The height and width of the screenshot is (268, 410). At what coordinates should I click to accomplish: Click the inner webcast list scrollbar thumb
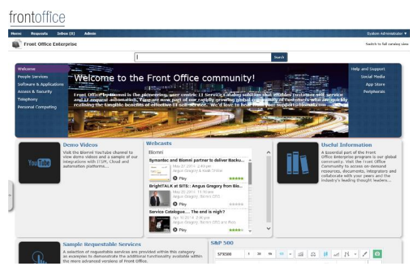(x=250, y=173)
